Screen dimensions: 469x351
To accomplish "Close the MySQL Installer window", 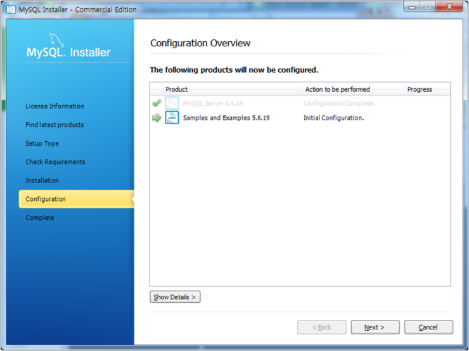I will pos(449,6).
